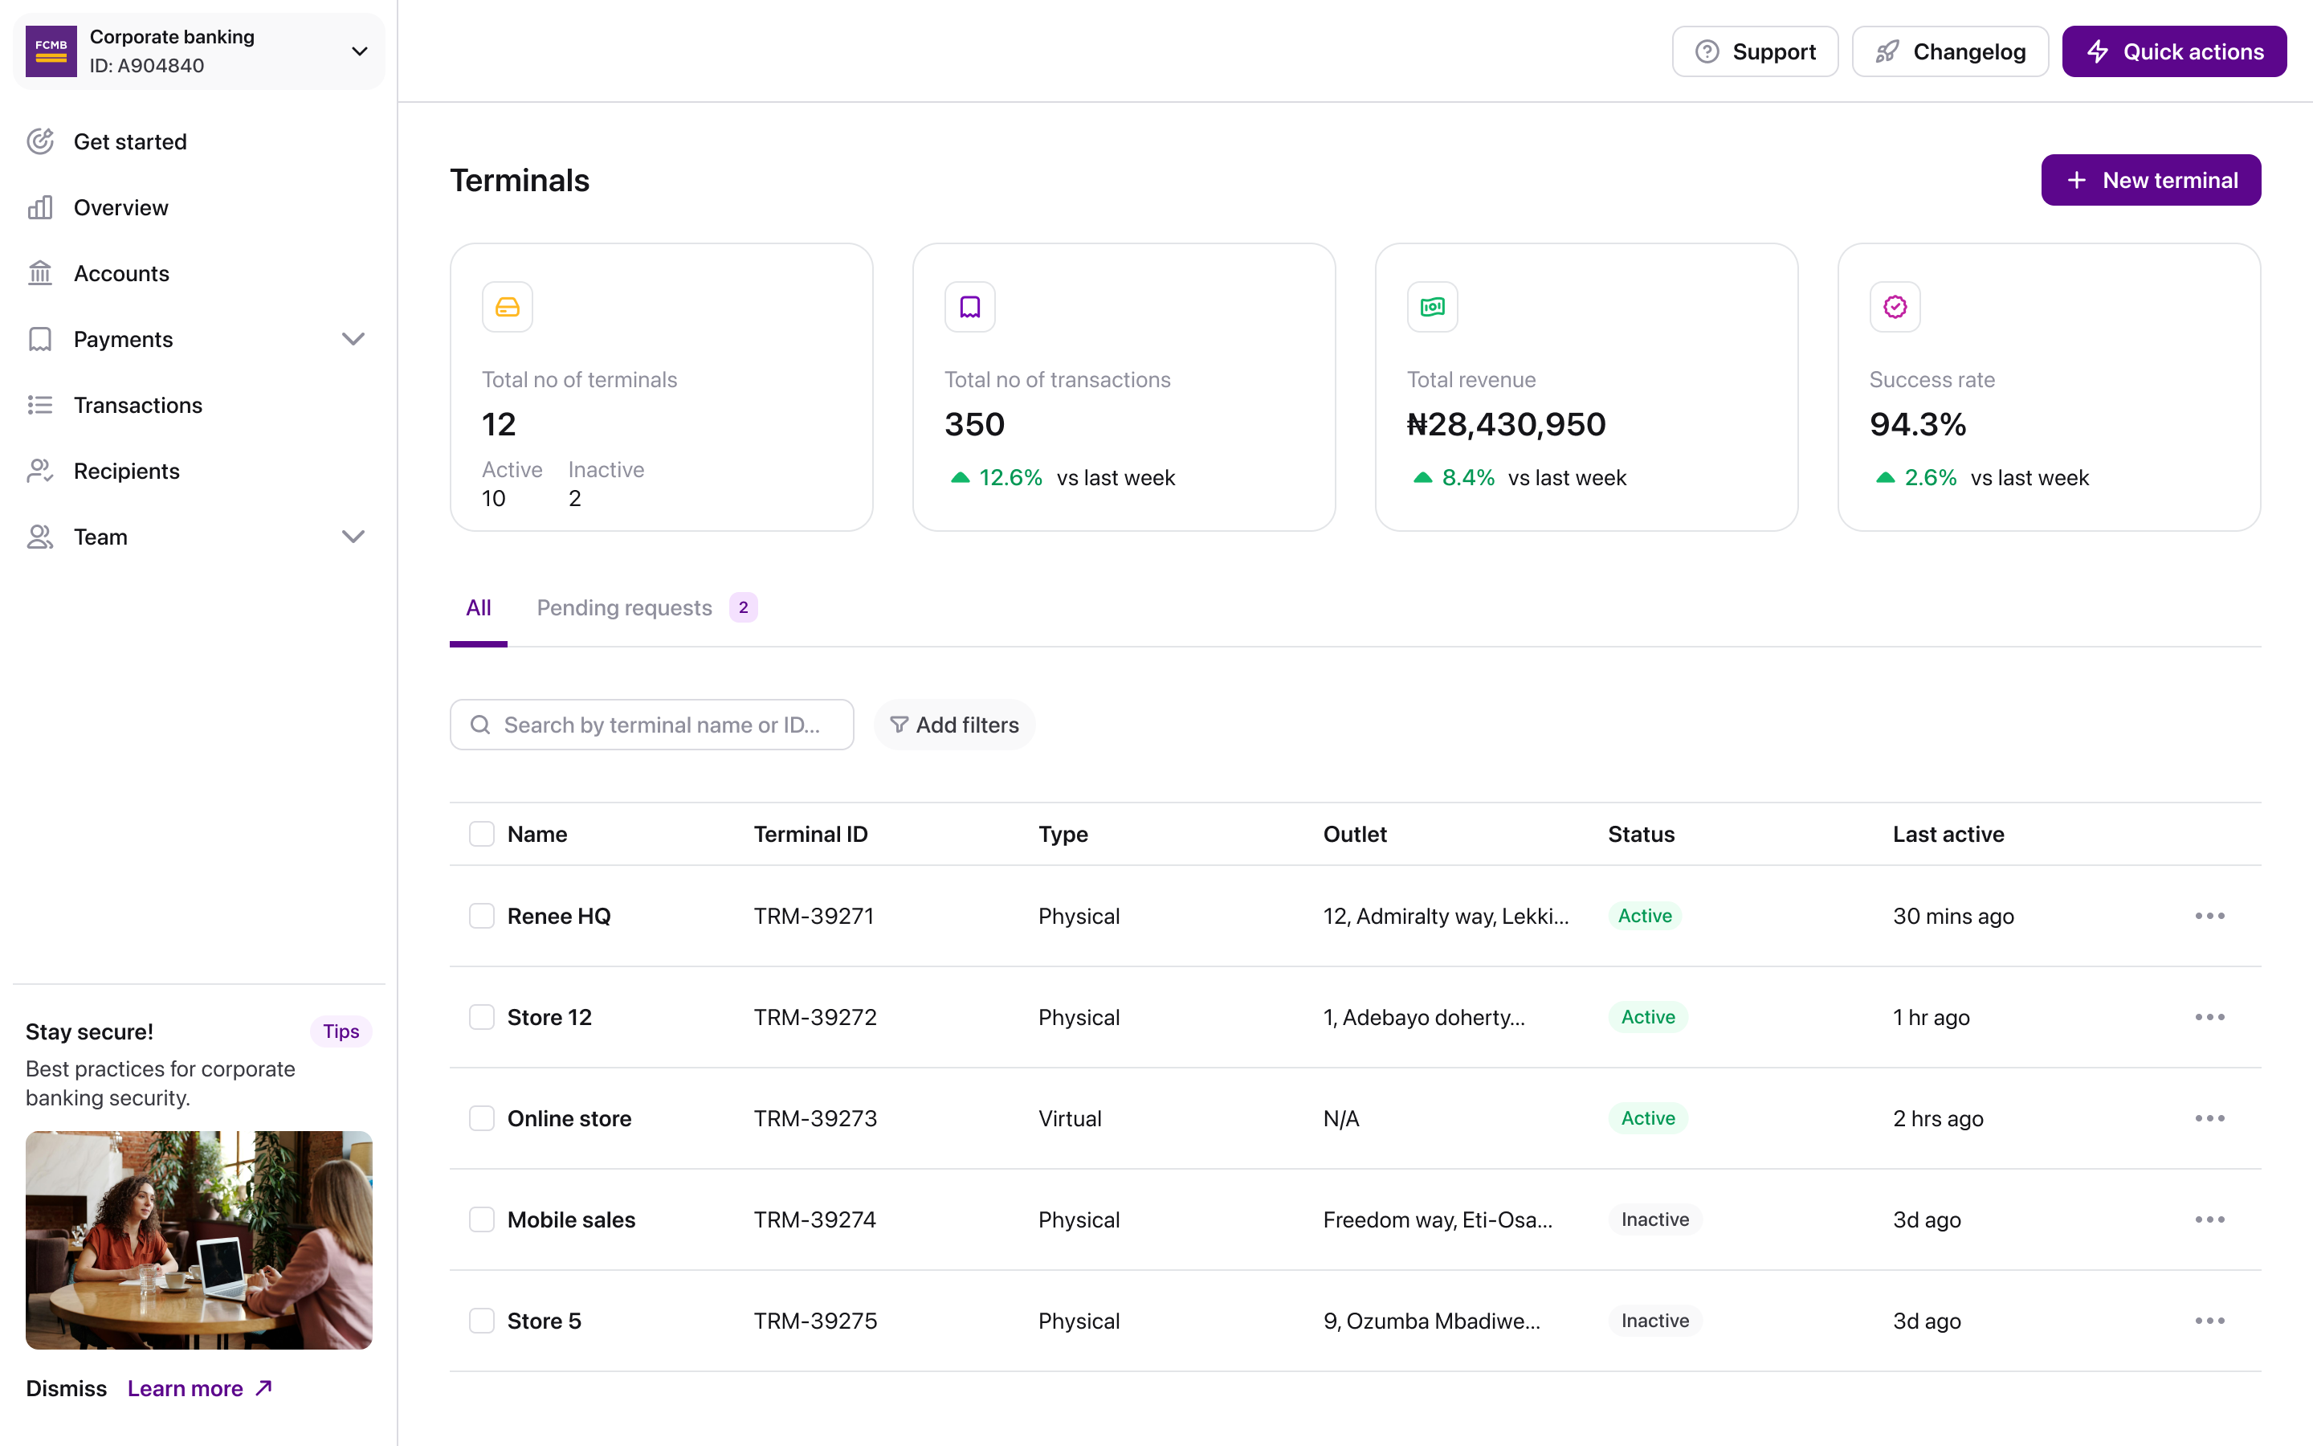This screenshot has height=1446, width=2313.
Task: Check the Mobile sales row checkbox
Action: tap(482, 1220)
